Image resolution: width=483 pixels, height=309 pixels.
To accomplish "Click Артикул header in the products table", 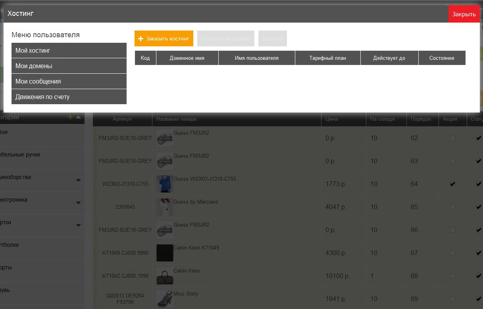I will (x=122, y=119).
